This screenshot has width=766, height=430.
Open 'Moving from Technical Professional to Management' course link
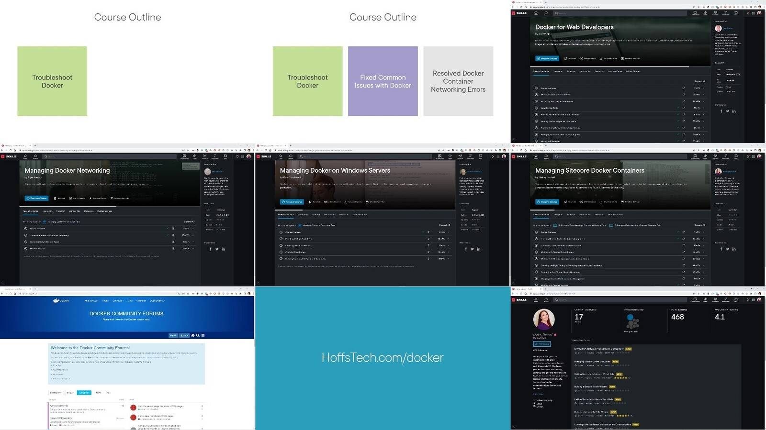pyautogui.click(x=599, y=349)
